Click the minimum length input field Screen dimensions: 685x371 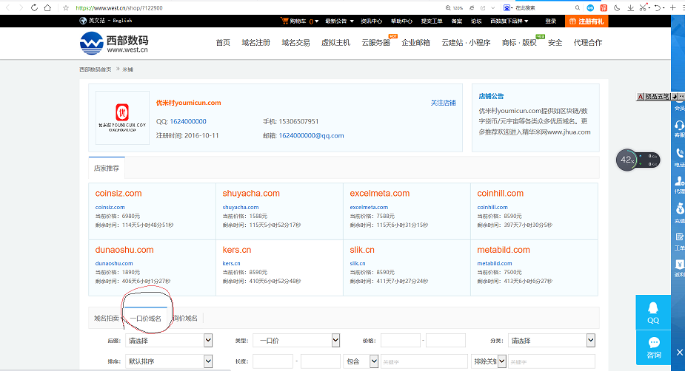click(x=273, y=361)
